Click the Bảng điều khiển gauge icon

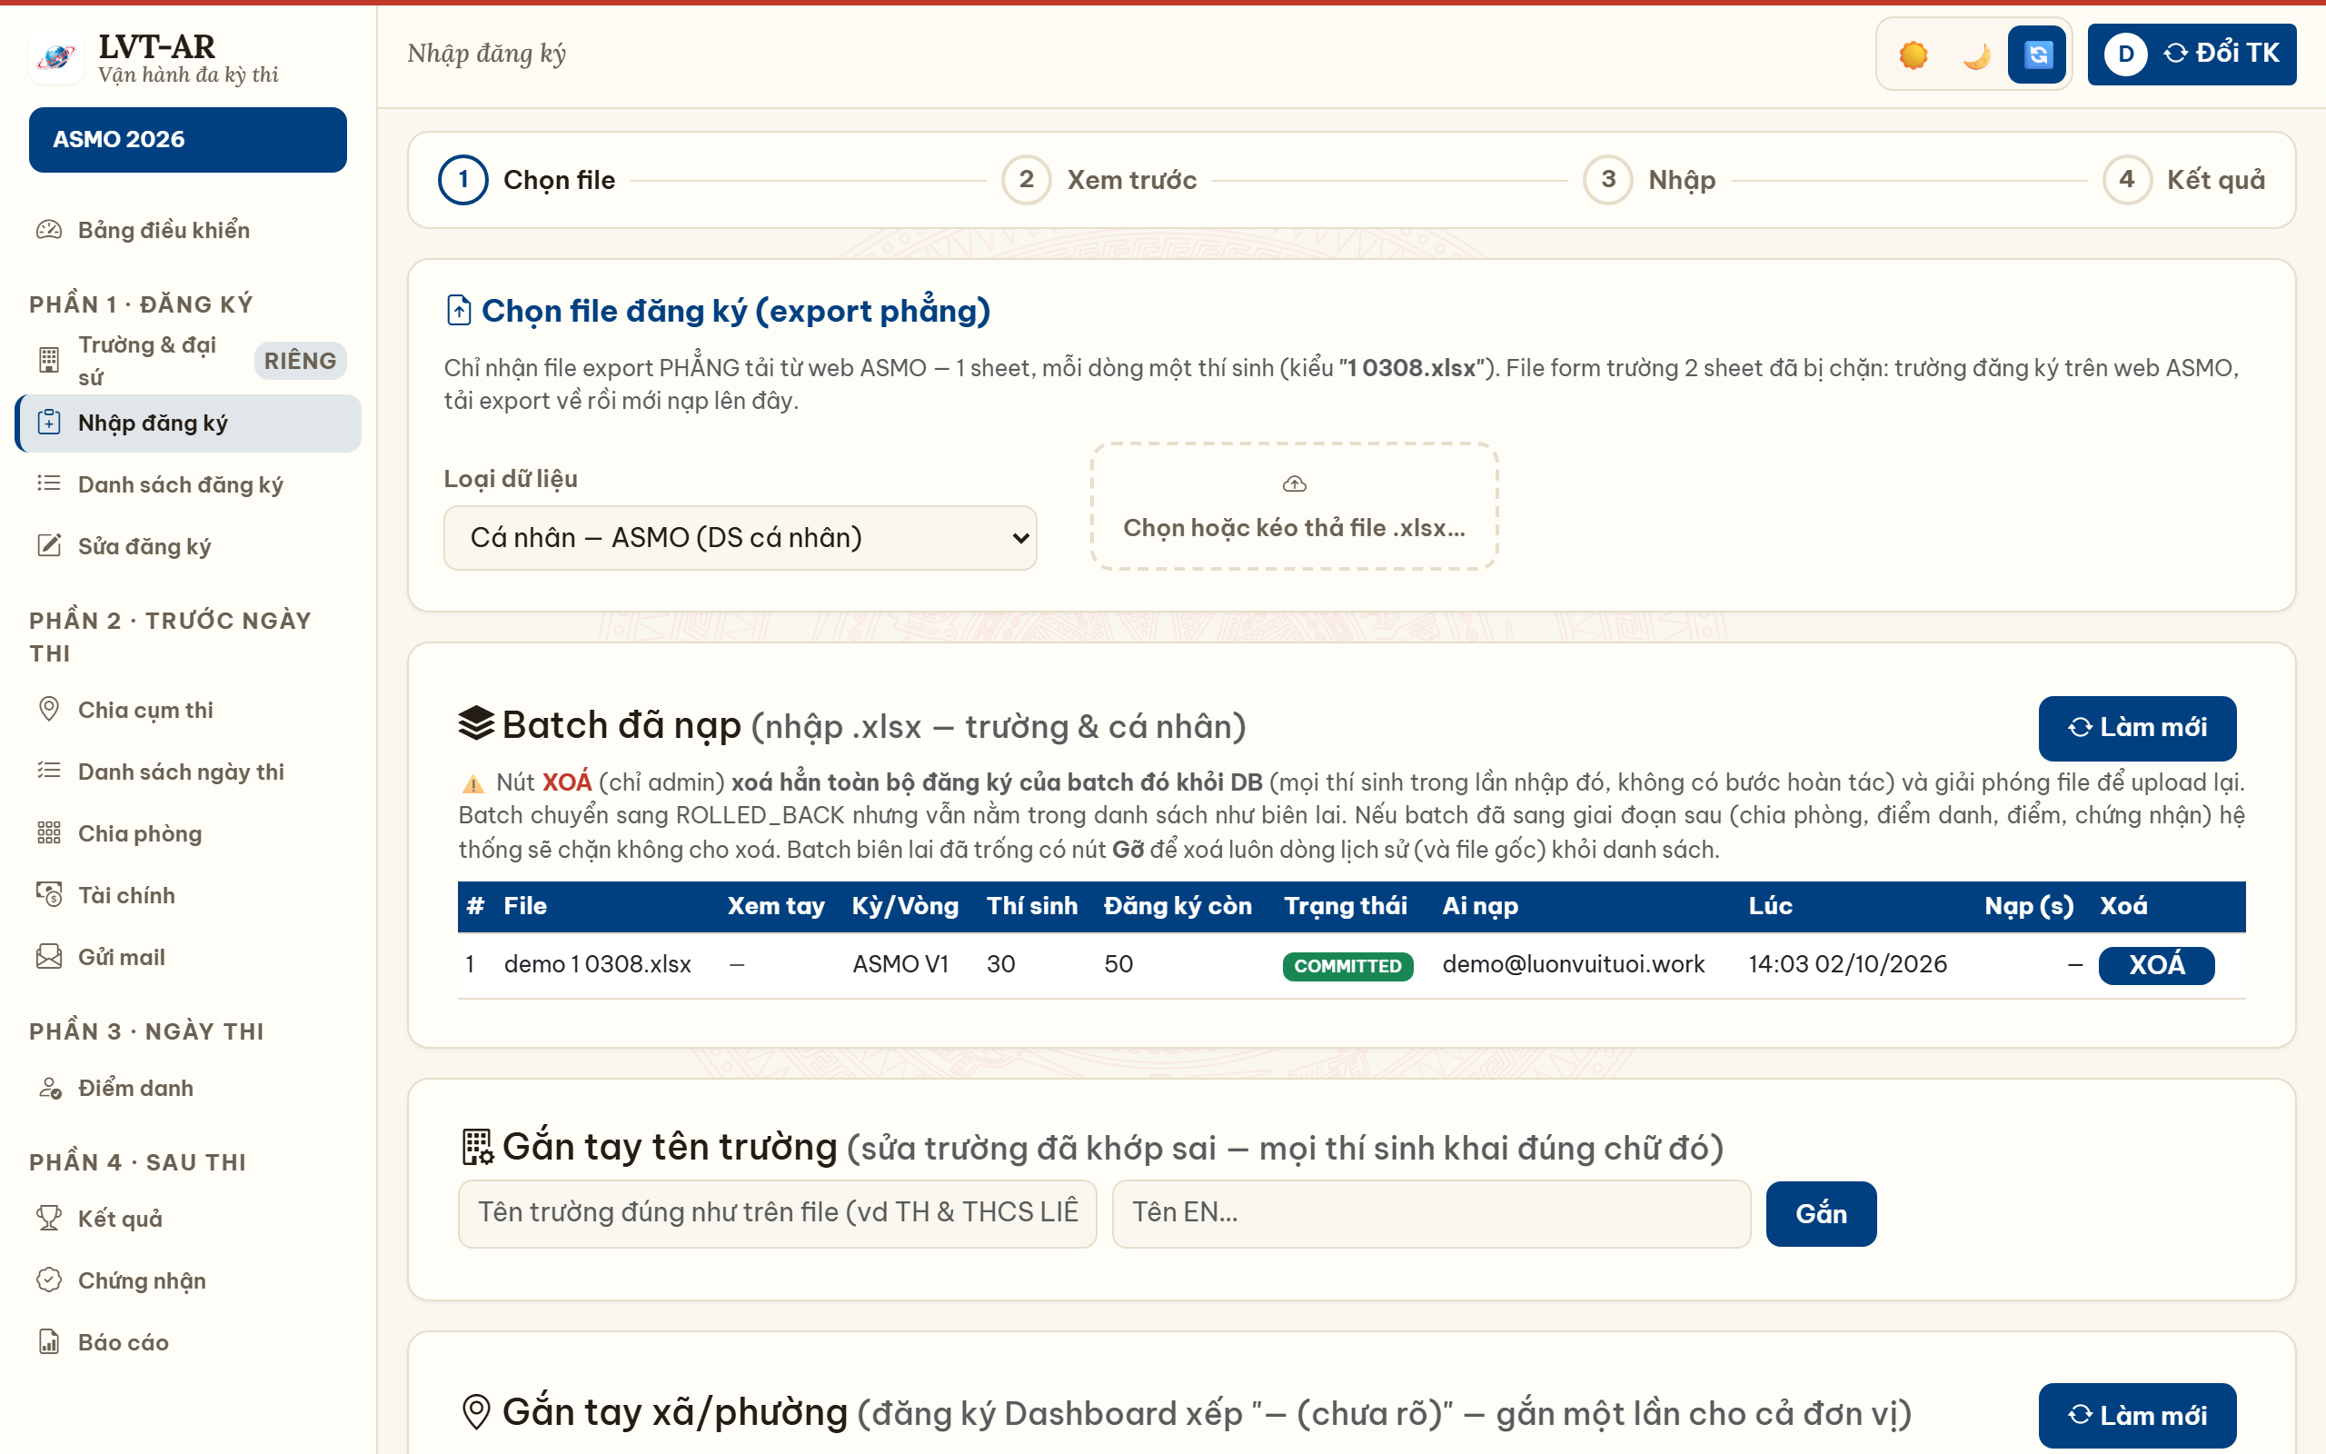[x=48, y=230]
